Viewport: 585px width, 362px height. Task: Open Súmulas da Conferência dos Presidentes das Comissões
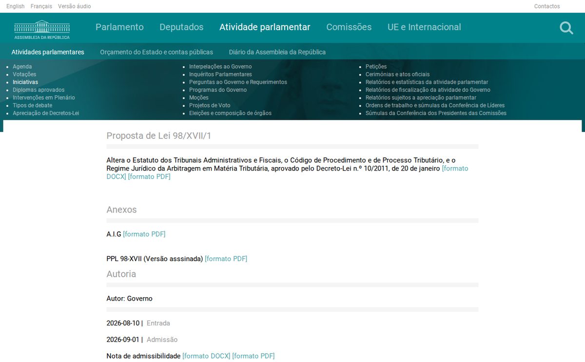[436, 114]
